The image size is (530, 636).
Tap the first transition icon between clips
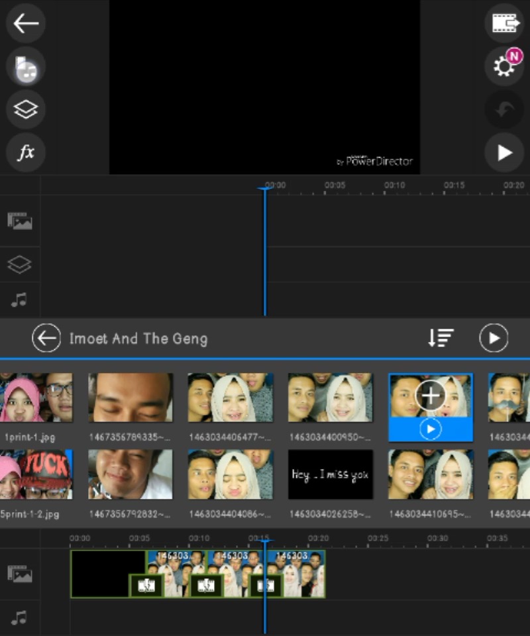146,586
